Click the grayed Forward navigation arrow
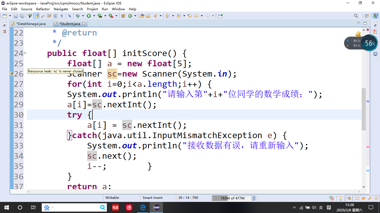This screenshot has width=380, height=213. [207, 16]
